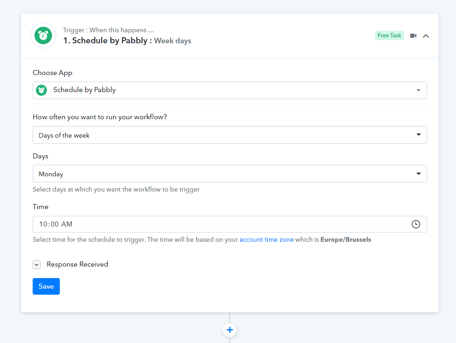Click the Schedule by Pabbly alarm clock logo
The width and height of the screenshot is (456, 343).
43,35
